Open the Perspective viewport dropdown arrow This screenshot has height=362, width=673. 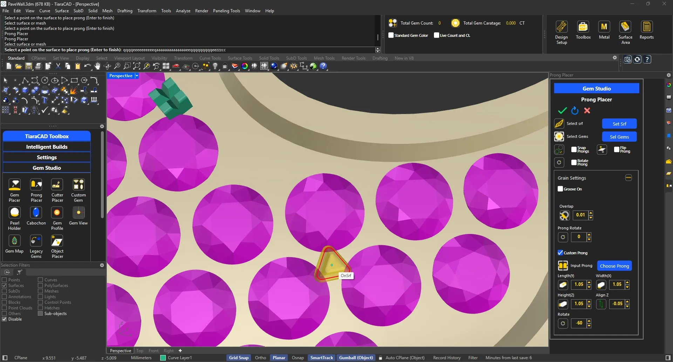(137, 76)
